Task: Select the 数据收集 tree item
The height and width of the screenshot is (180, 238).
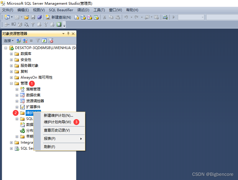Action: (33, 95)
